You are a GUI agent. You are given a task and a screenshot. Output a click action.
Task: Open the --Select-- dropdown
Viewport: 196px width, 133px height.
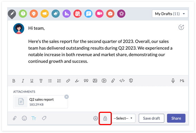point(123,118)
